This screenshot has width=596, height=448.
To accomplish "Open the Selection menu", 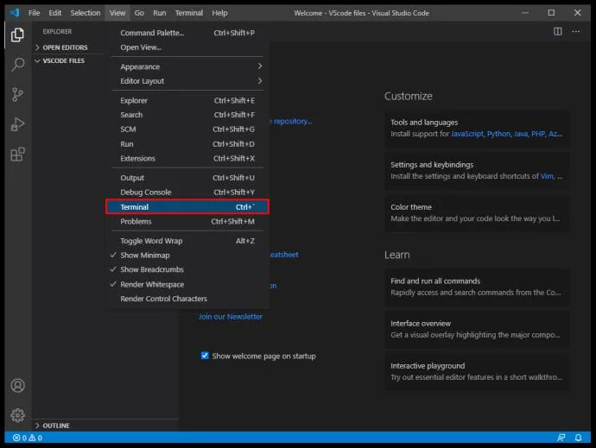I will coord(86,13).
